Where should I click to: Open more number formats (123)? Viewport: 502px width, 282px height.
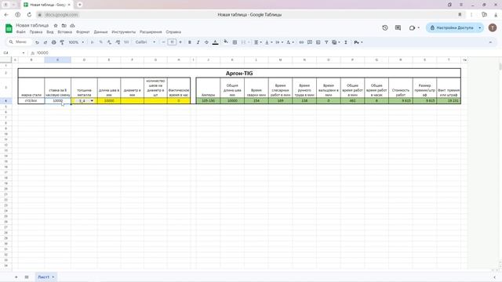[126, 42]
